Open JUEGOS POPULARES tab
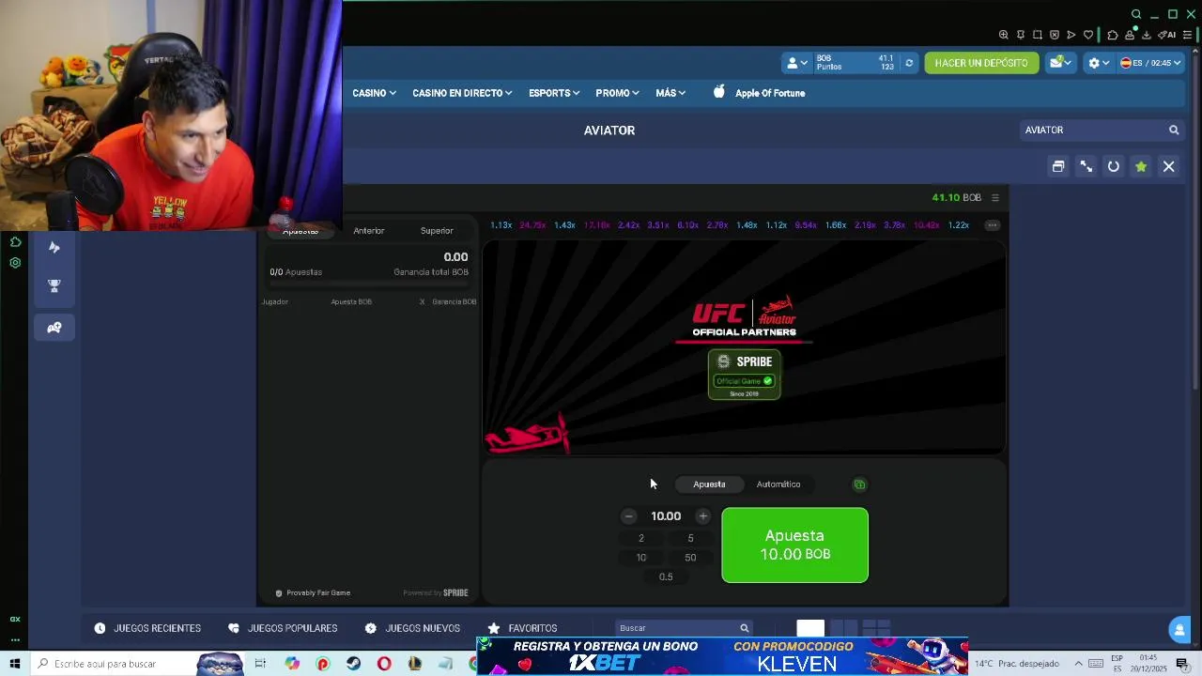Image resolution: width=1202 pixels, height=676 pixels. 283,628
